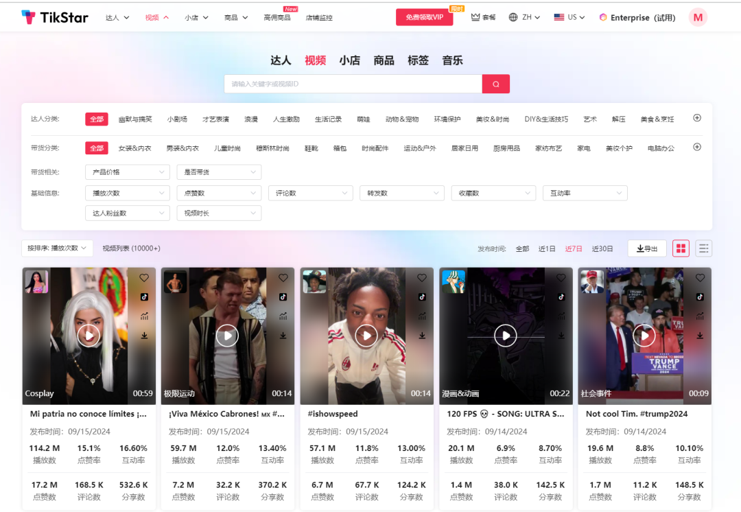Image resolution: width=741 pixels, height=512 pixels.
Task: View analytics chart icon on the Trump video
Action: point(701,316)
